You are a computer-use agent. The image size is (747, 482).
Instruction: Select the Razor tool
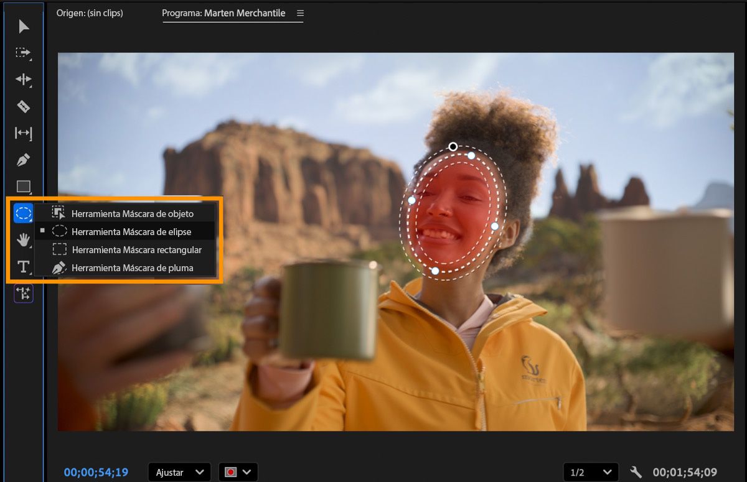click(x=24, y=106)
